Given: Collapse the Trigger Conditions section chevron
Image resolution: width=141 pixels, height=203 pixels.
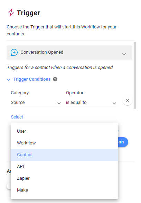Looking at the screenshot, I should (x=9, y=80).
